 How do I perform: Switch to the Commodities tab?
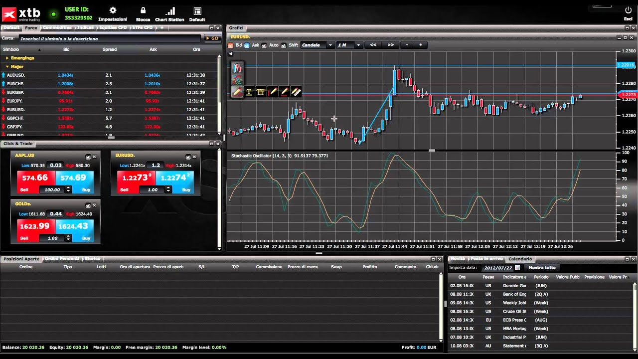pos(57,28)
